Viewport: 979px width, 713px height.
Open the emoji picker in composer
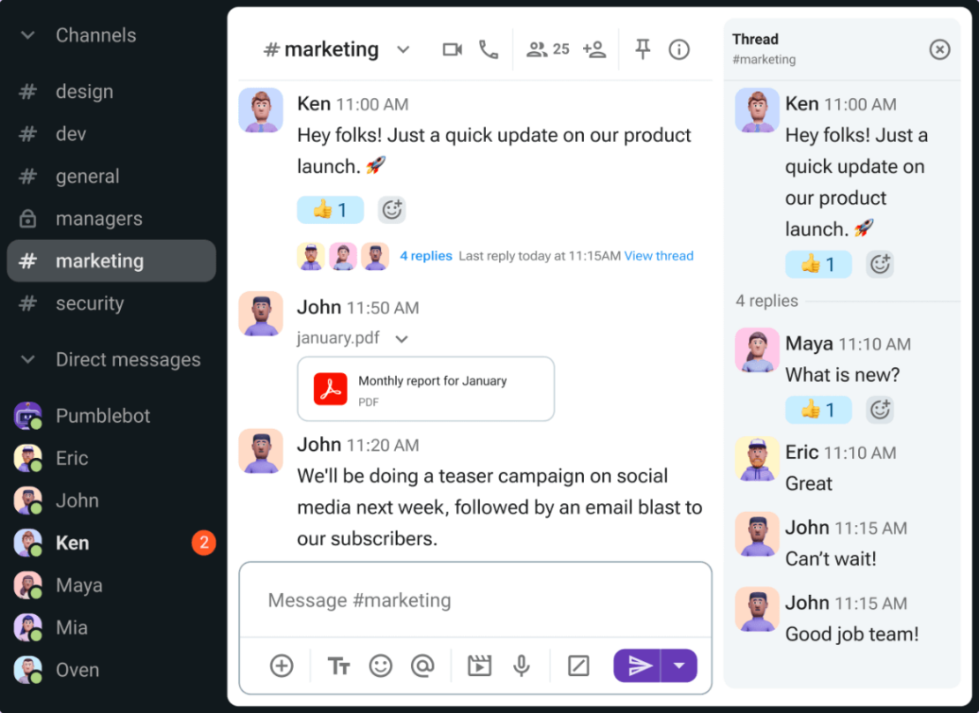tap(380, 665)
